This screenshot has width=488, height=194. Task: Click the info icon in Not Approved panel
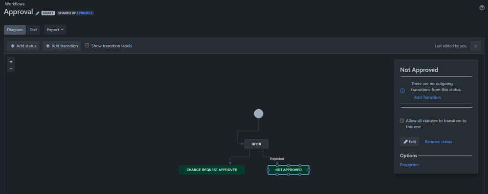[402, 91]
